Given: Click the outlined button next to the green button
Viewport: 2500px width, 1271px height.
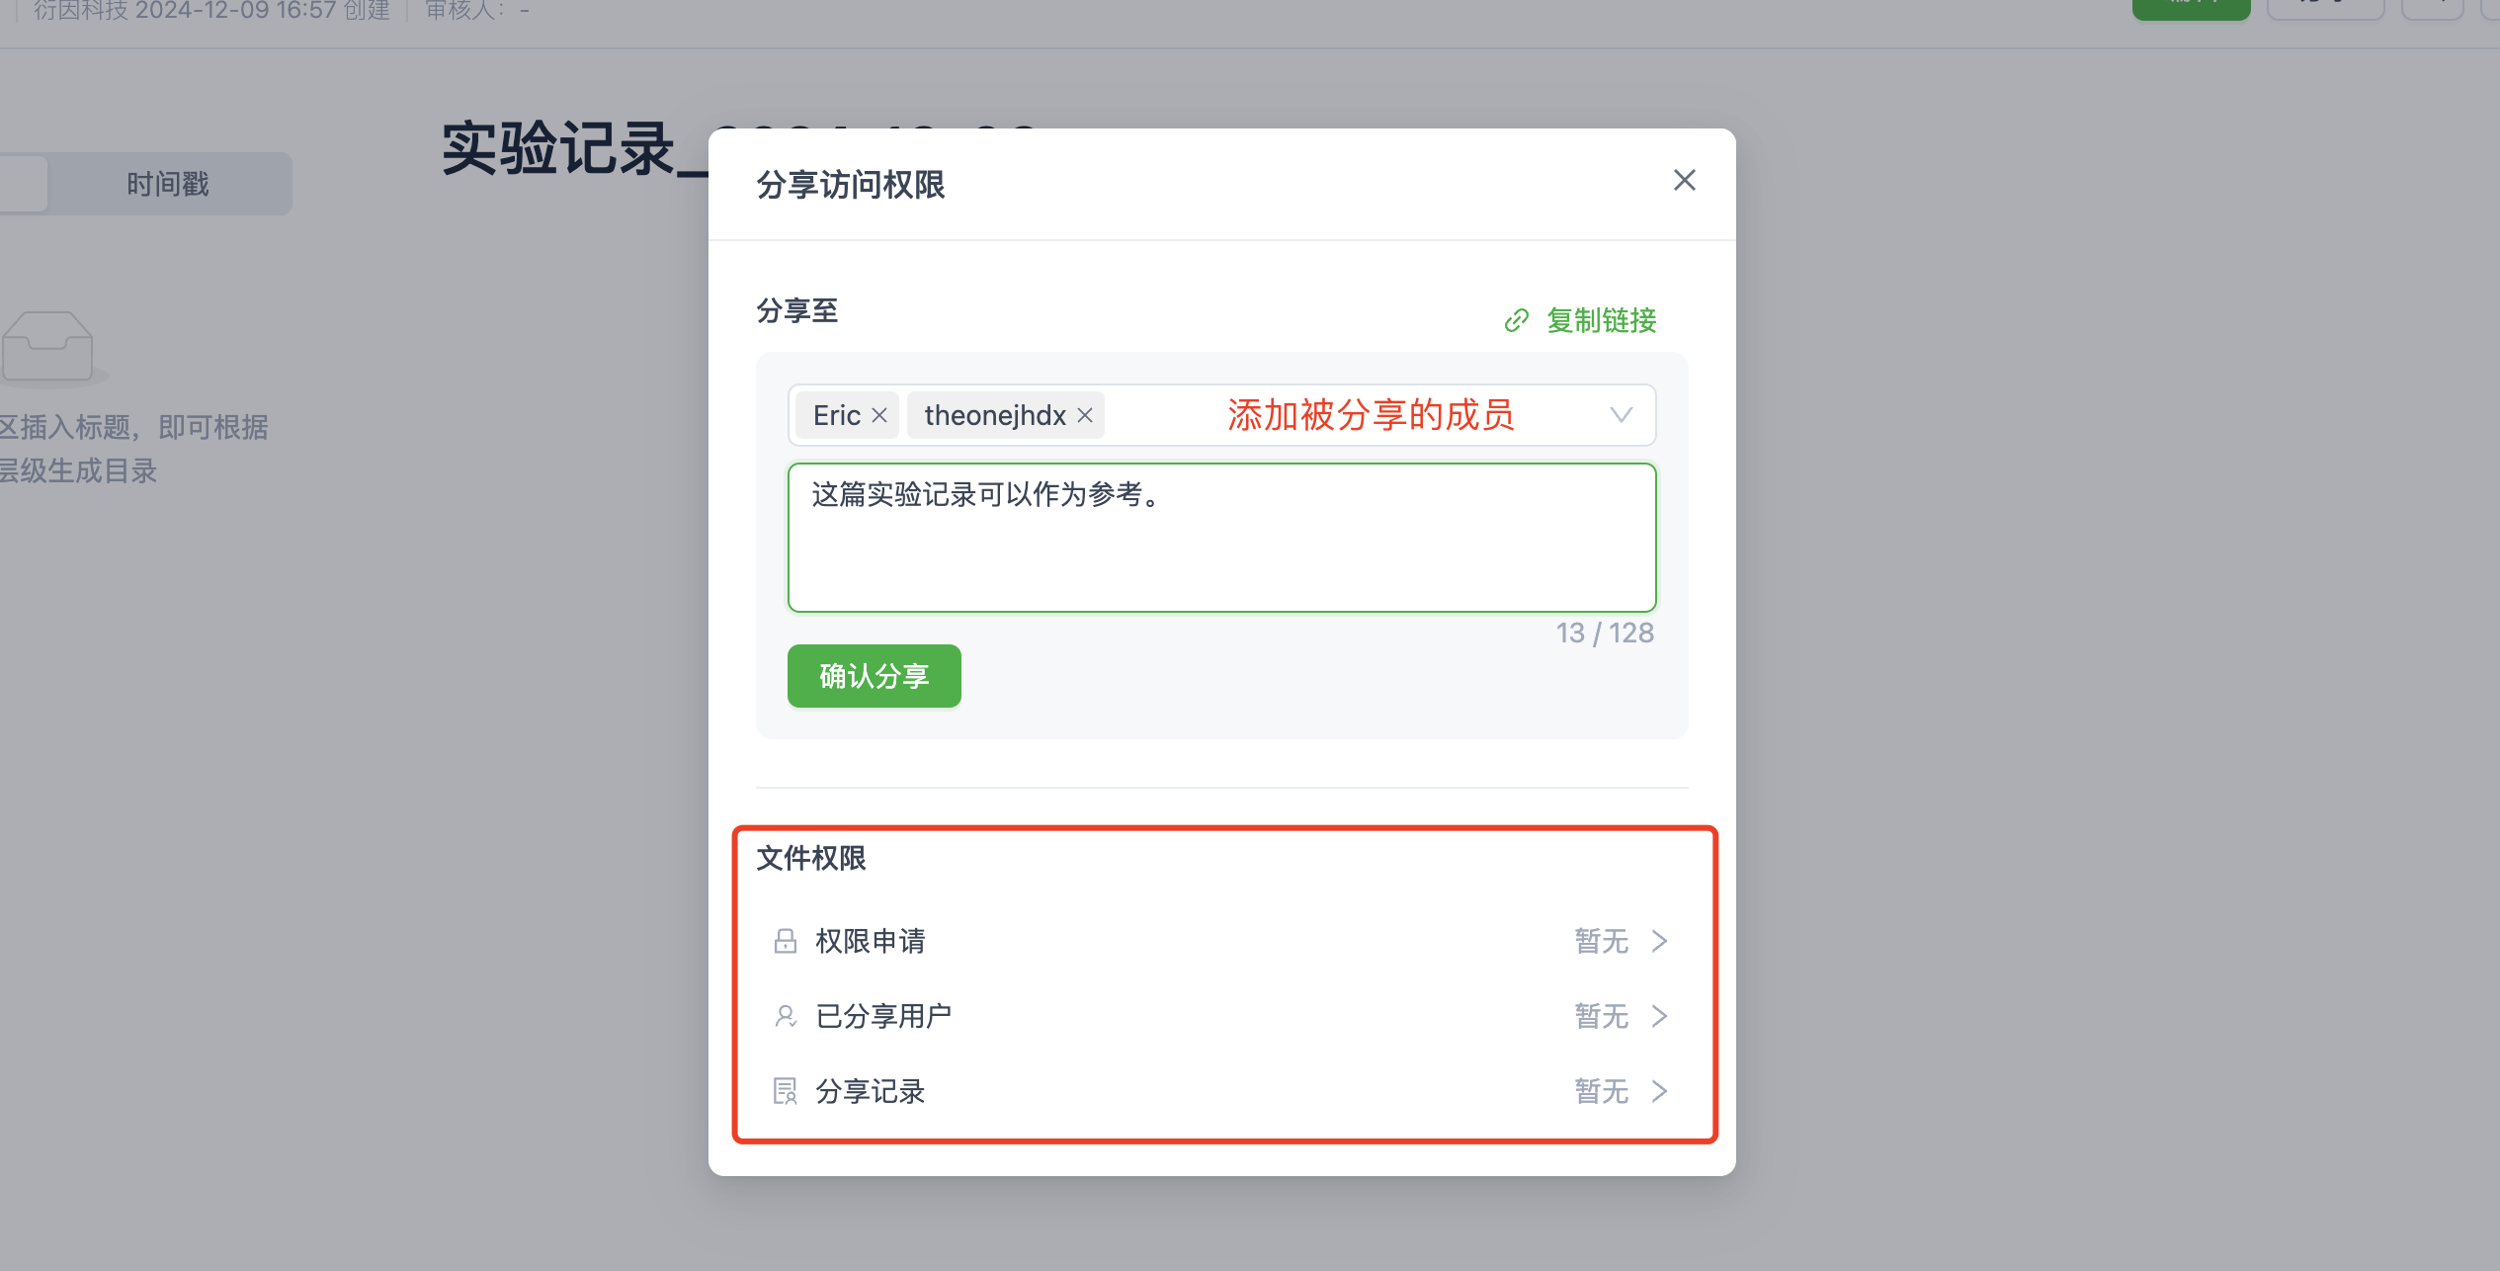Looking at the screenshot, I should (2326, 5).
